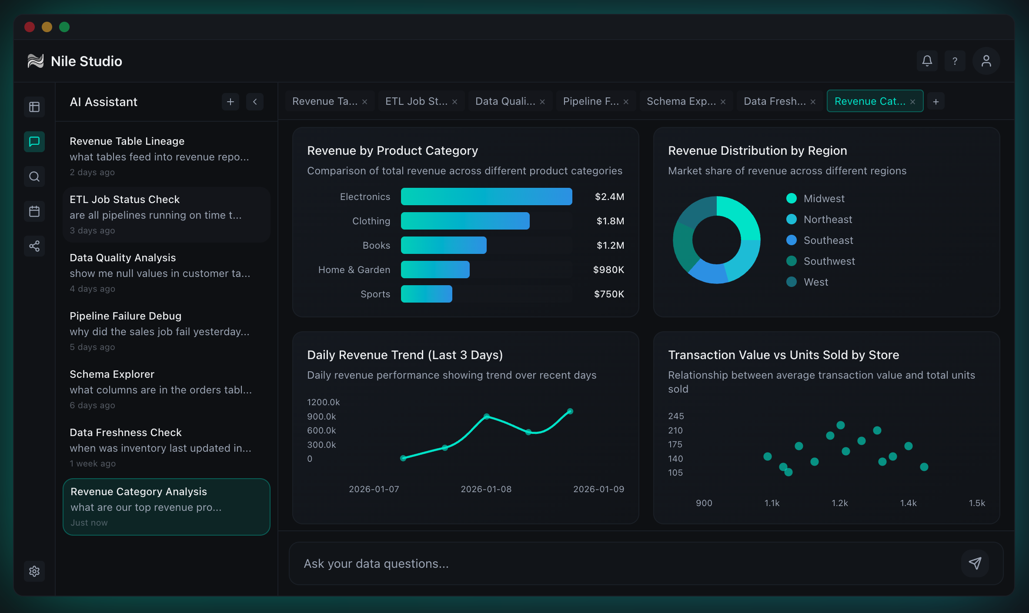Open the calendar icon in the sidebar

click(x=34, y=211)
